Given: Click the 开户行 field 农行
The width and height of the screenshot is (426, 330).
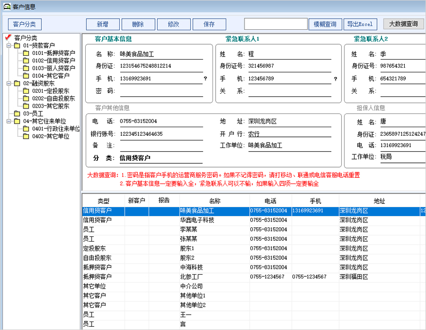Looking at the screenshot, I should [x=290, y=134].
